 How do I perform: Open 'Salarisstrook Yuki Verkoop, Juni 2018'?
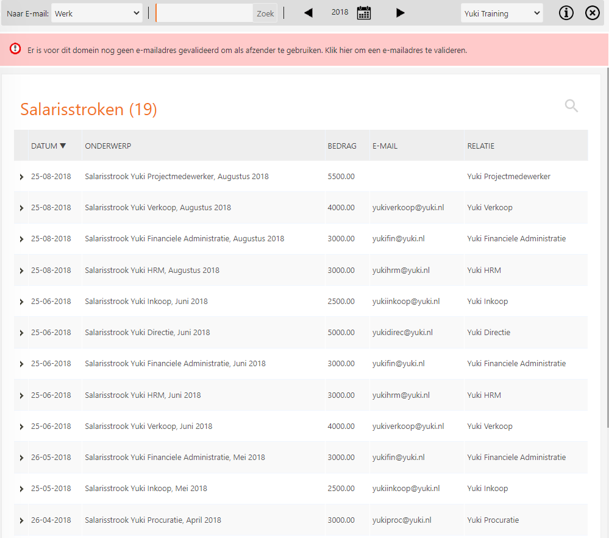(148, 427)
